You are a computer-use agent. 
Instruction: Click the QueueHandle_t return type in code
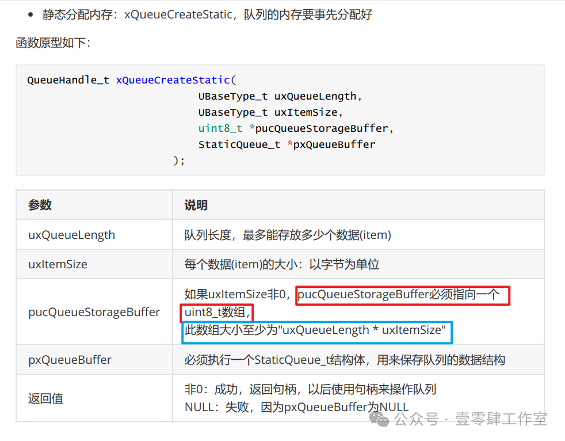[68, 80]
